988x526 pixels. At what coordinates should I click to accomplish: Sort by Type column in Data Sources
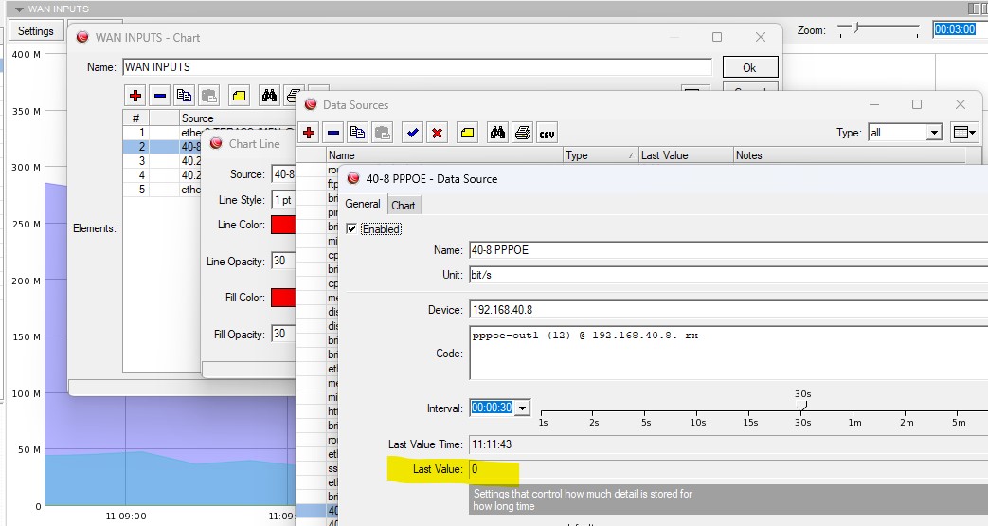[600, 155]
